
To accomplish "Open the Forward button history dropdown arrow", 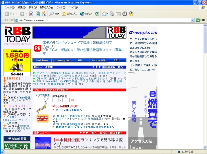I will tap(26, 14).
